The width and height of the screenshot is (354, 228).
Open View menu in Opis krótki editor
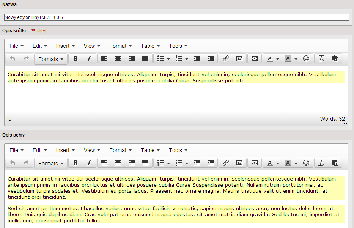pos(92,46)
